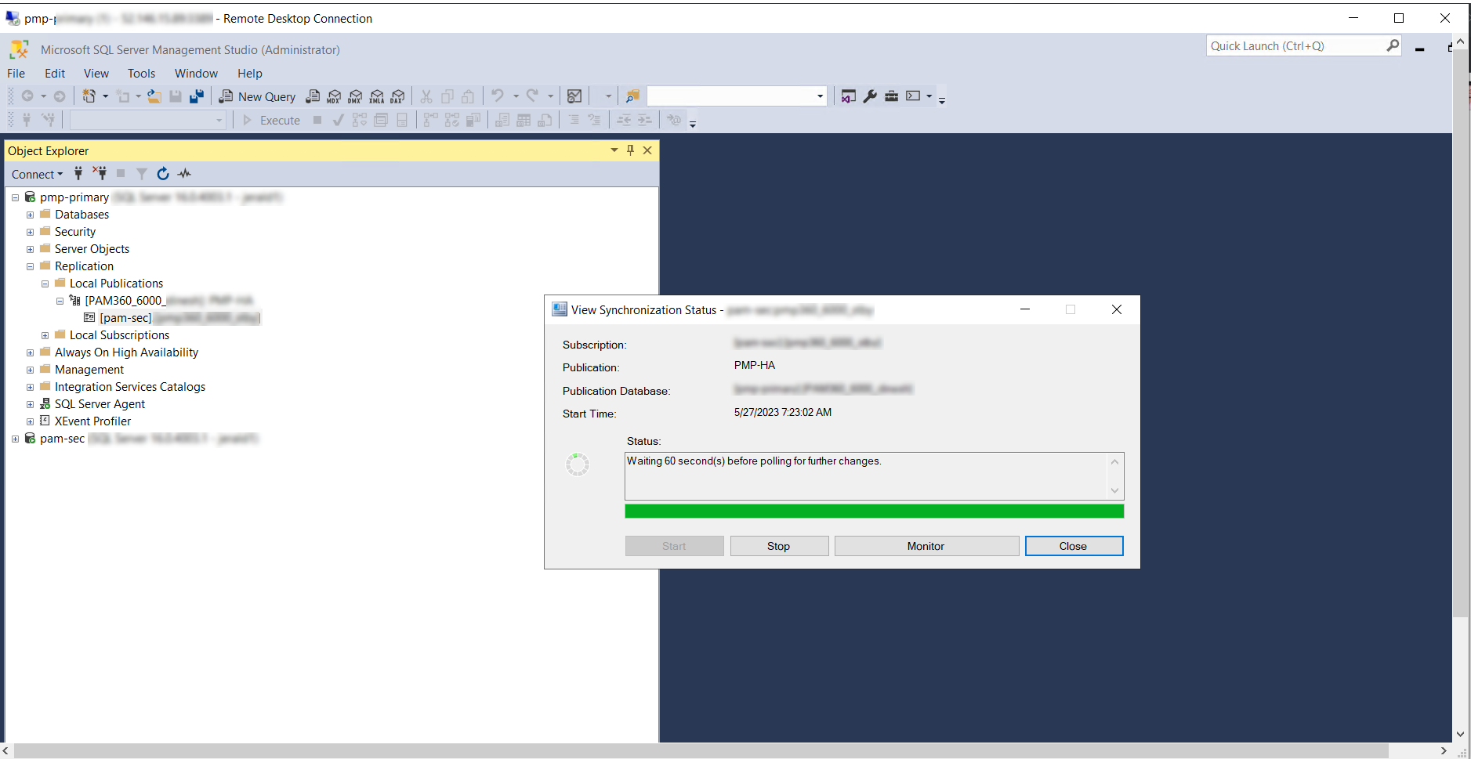This screenshot has width=1471, height=759.
Task: Click the Start button in synchronization dialog
Action: pyautogui.click(x=674, y=546)
